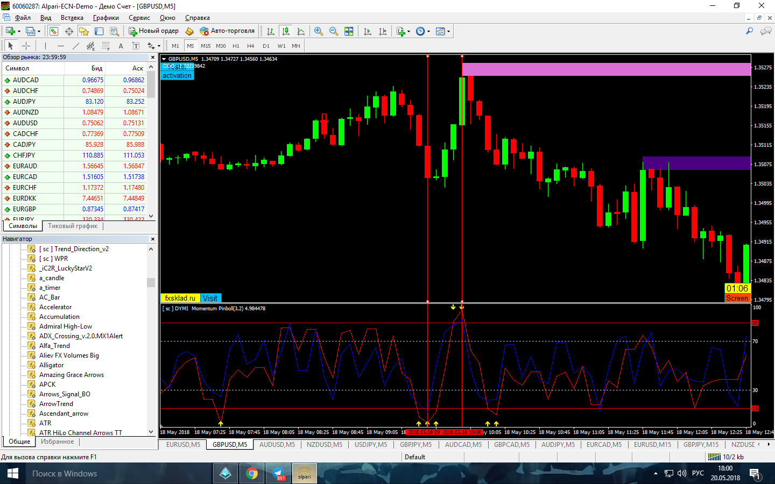Switch timeframe to H1
Screen dimensions: 775x484
coord(236,46)
